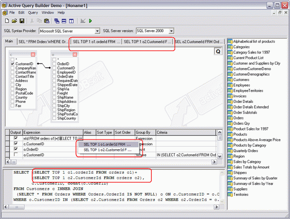This screenshot has width=290, height=219.
Task: Open the Window menu
Action: [x=48, y=12]
